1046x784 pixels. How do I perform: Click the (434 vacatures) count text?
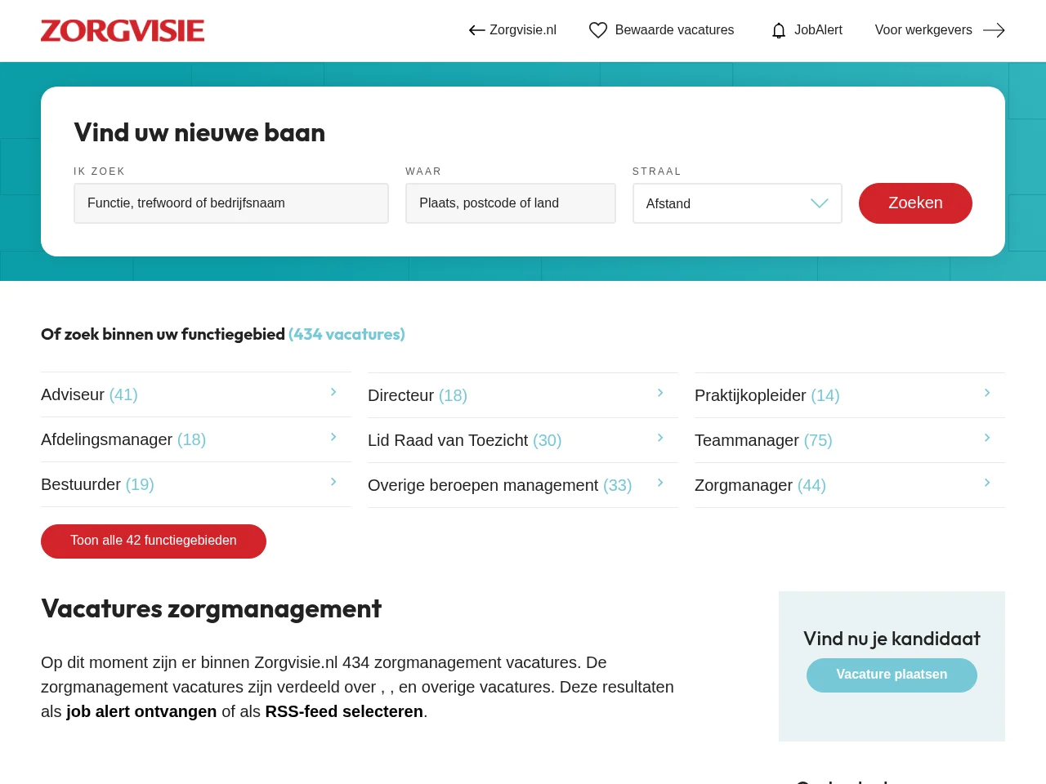point(346,334)
